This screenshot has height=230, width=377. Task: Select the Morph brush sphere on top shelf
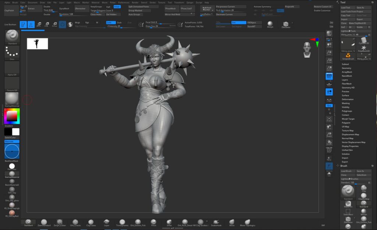(x=270, y=24)
